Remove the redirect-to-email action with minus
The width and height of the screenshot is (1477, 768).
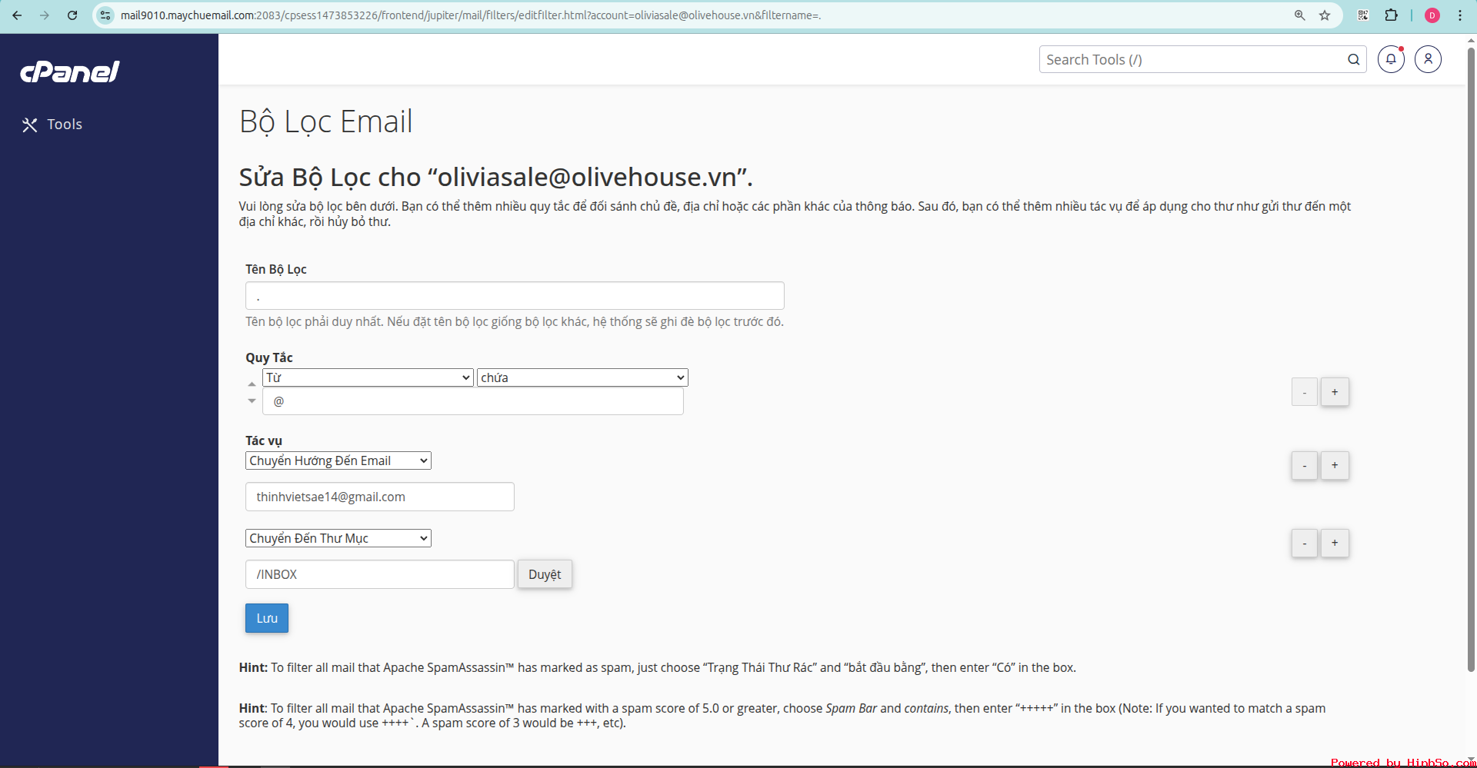click(1305, 465)
